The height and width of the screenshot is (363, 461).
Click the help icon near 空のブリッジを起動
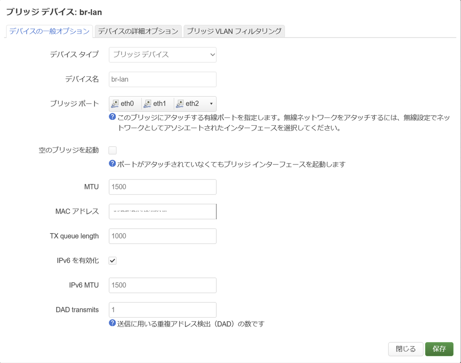click(x=111, y=163)
